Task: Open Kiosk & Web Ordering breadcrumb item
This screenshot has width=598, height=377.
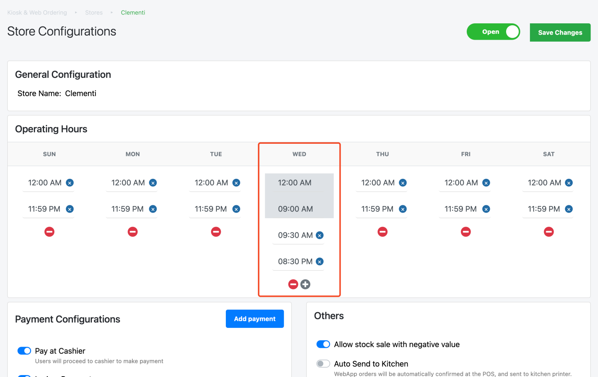Action: coord(37,12)
